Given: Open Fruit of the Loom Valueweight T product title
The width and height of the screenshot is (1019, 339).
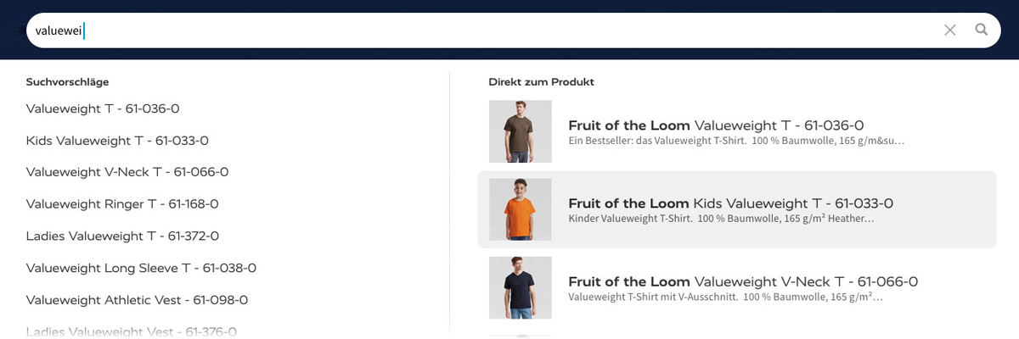Looking at the screenshot, I should point(716,125).
